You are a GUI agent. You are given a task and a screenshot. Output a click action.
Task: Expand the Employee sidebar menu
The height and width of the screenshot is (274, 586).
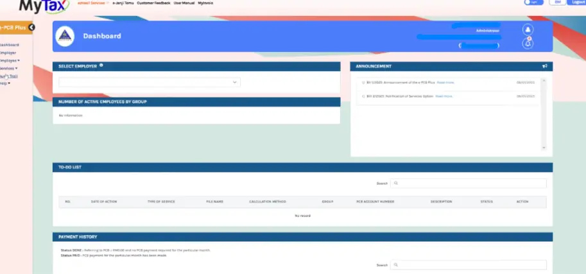coord(10,60)
